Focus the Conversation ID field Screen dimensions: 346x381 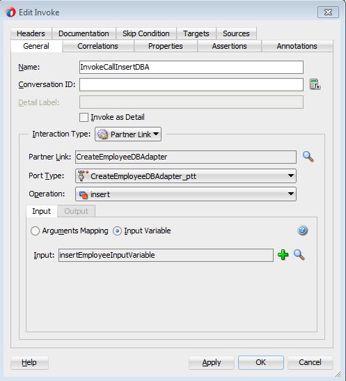[191, 84]
